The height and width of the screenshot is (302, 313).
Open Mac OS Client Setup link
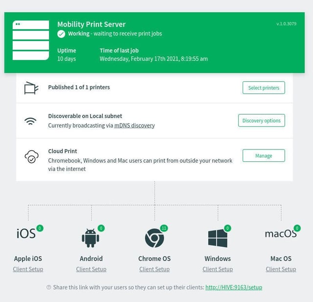click(281, 269)
